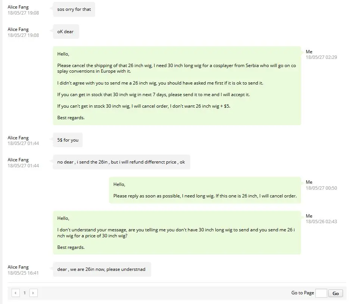Open the 'sos orry for that' message
The width and height of the screenshot is (350, 304).
(74, 9)
